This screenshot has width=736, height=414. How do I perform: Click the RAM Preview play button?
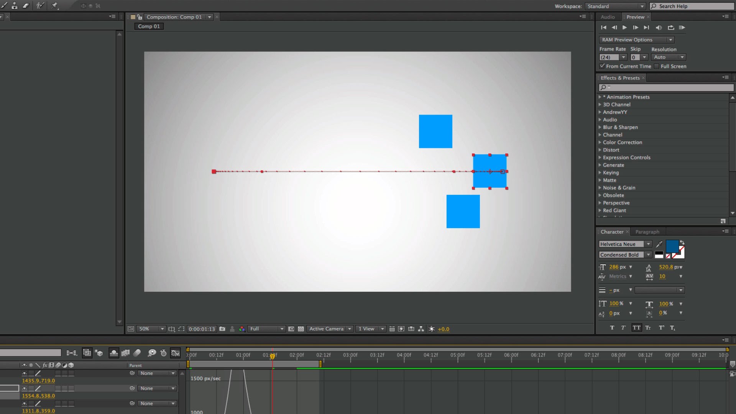682,27
